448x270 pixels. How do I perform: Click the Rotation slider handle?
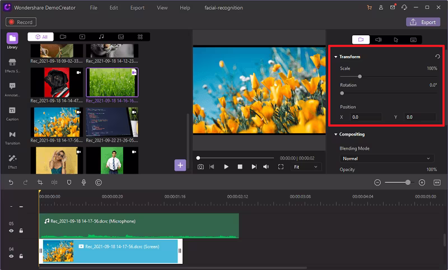[342, 93]
